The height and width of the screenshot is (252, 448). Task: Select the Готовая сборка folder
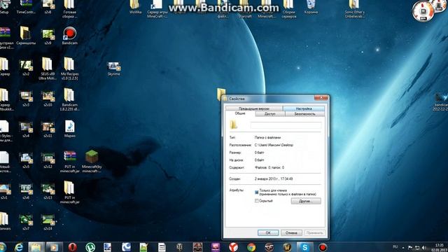coord(69,8)
